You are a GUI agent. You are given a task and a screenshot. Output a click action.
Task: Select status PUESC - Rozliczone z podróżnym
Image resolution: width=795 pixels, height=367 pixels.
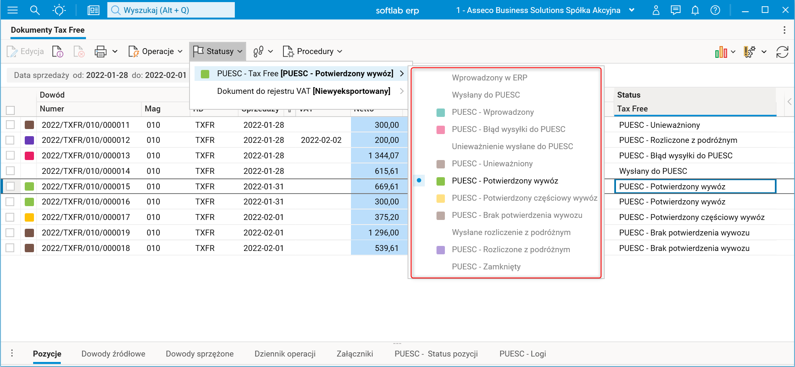(511, 250)
